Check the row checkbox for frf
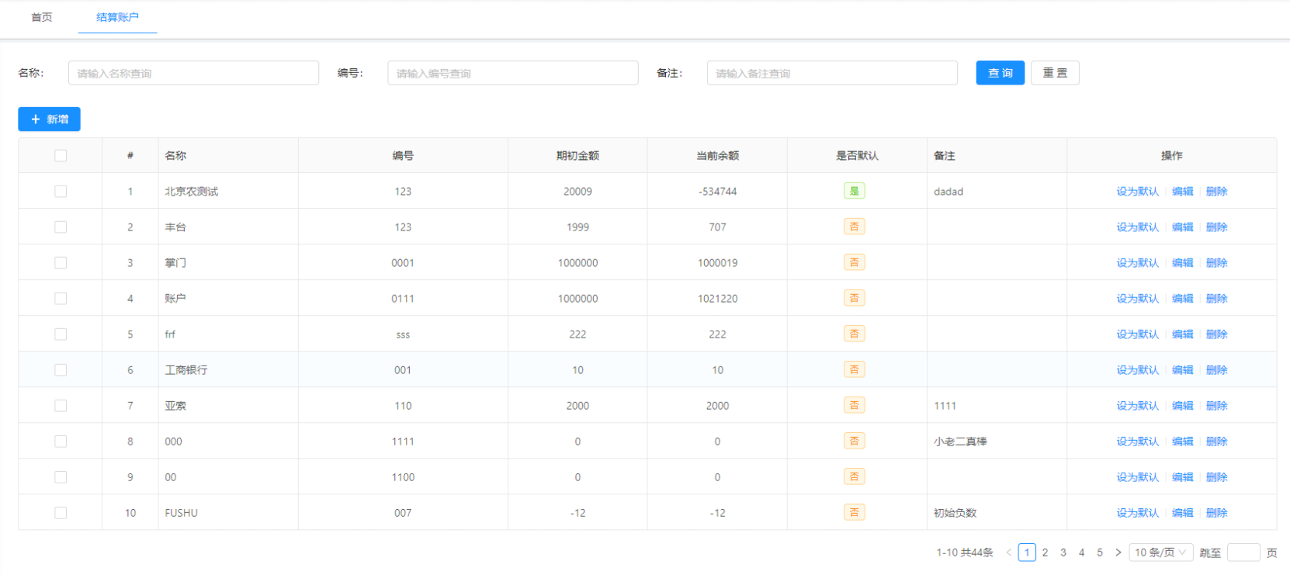Screen dimensions: 1290x575 pos(61,334)
